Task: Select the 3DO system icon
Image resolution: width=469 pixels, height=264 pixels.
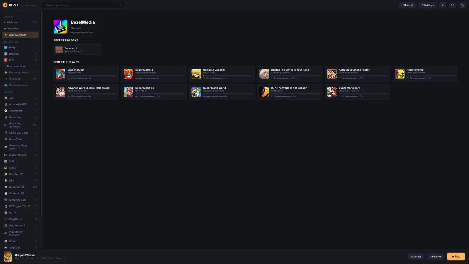Action: 6,98
